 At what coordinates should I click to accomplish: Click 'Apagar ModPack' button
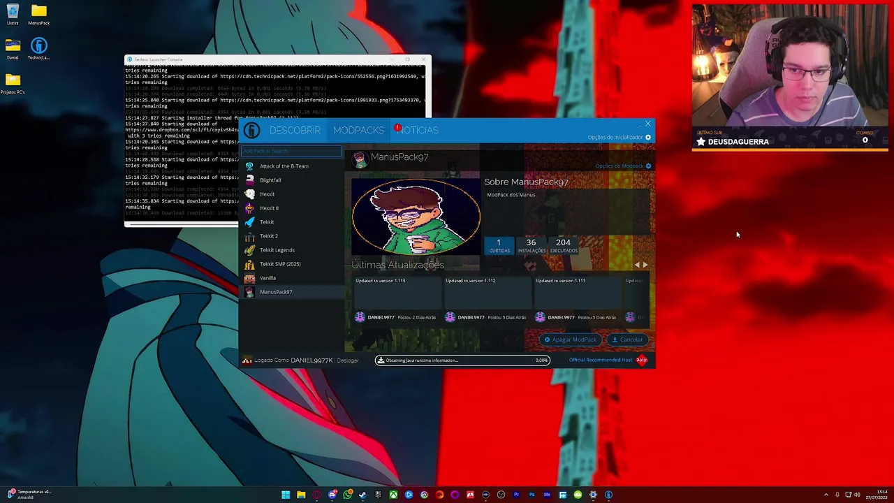571,340
